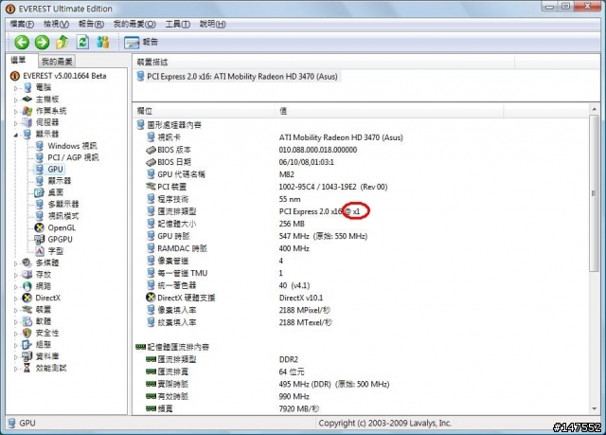The image size is (606, 435).
Task: Switch to the 我的最愛 tab
Action: (57, 61)
